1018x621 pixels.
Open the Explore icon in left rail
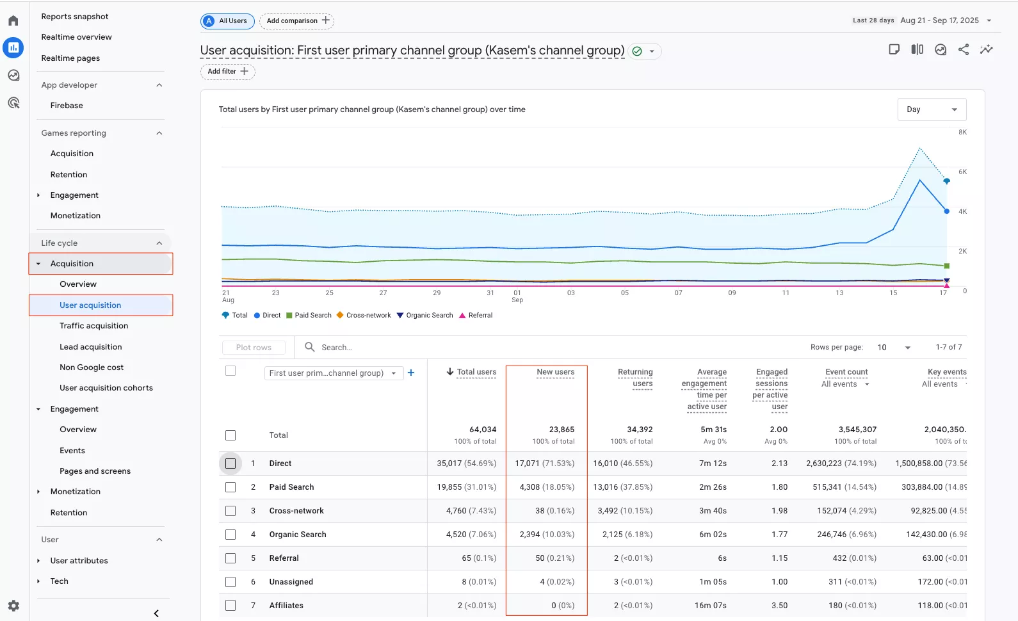[x=13, y=76]
